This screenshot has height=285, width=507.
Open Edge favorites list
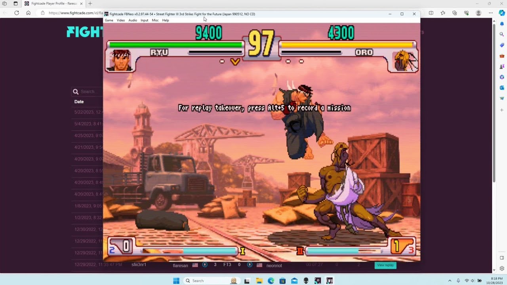(x=443, y=13)
